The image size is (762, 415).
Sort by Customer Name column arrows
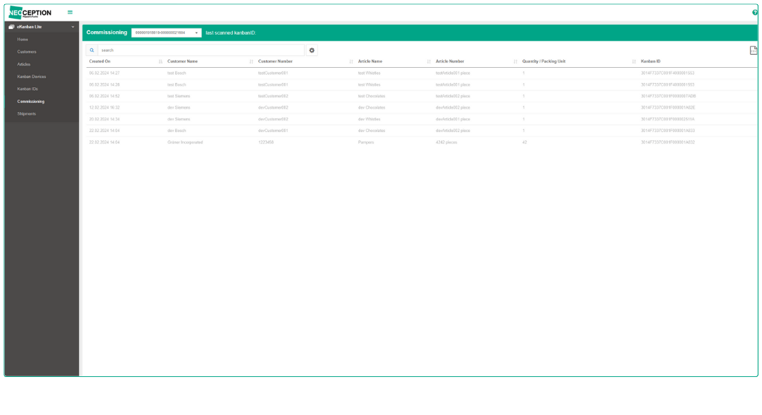251,62
